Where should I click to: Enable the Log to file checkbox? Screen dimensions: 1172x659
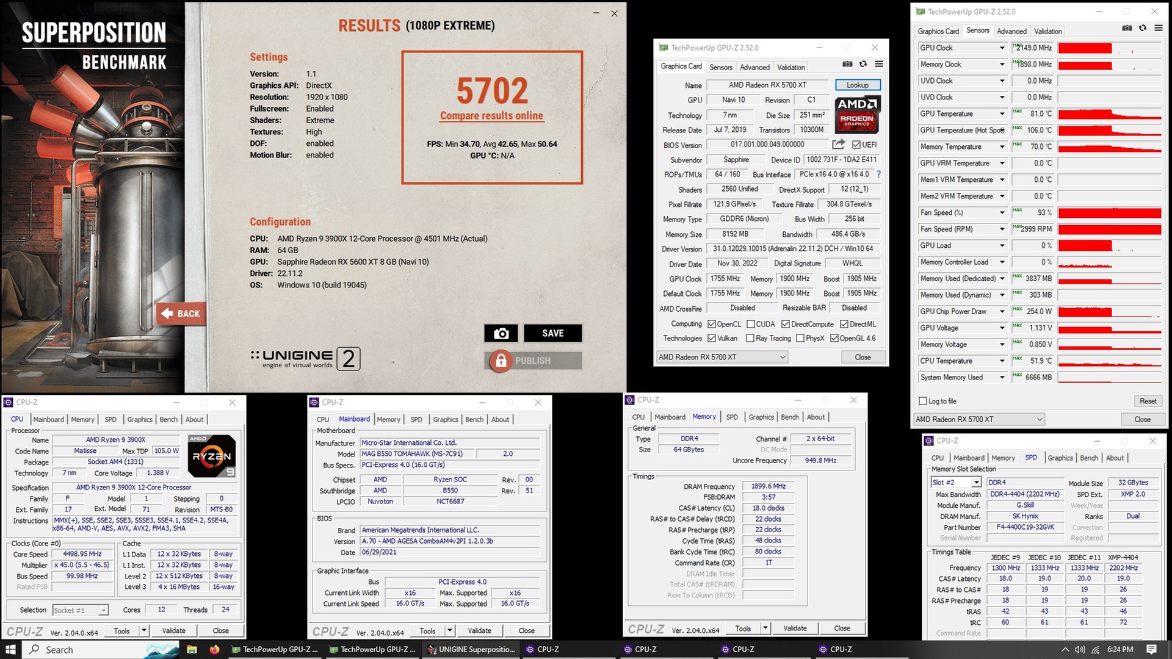pos(923,401)
